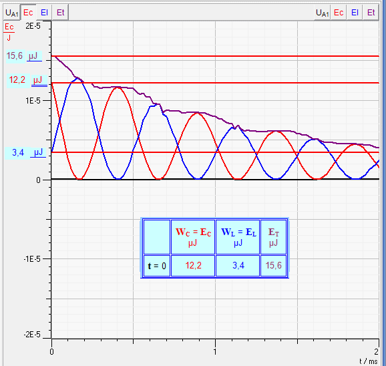Select the left Et axis button
Screen dimensions: 386x366
click(60, 13)
